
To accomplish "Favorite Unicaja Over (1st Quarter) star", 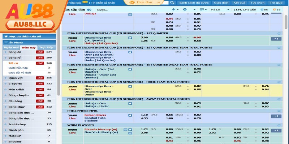I will [x=130, y=69].
